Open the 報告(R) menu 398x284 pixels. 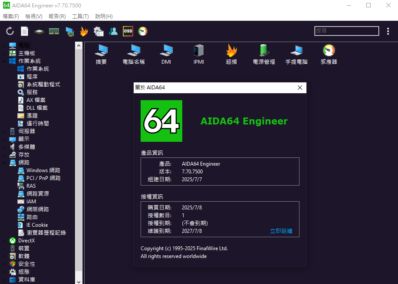(57, 16)
